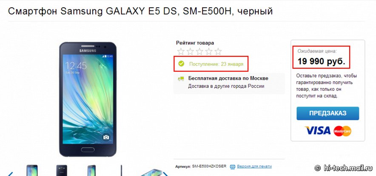Screen dimensions: 376x176
Task: Click Бесплатная доставка по Москве text
Action: [228, 78]
